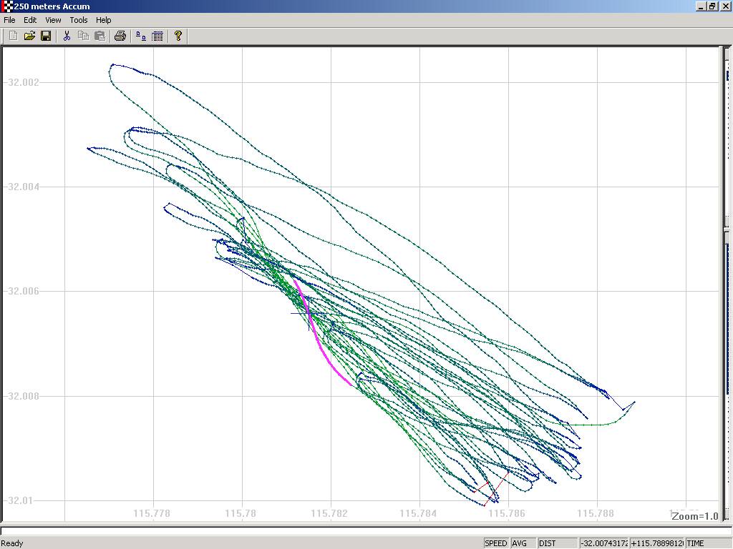Print the track with the printer icon
Image resolution: width=733 pixels, height=549 pixels.
(120, 36)
